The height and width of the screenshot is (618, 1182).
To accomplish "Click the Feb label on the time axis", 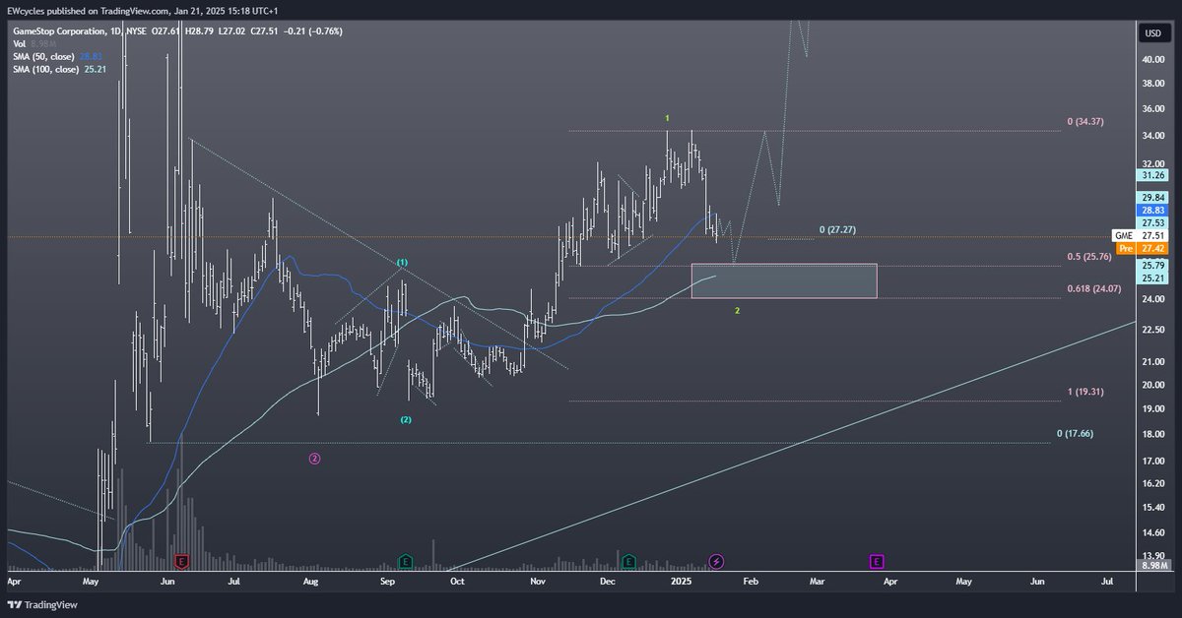I will click(750, 582).
